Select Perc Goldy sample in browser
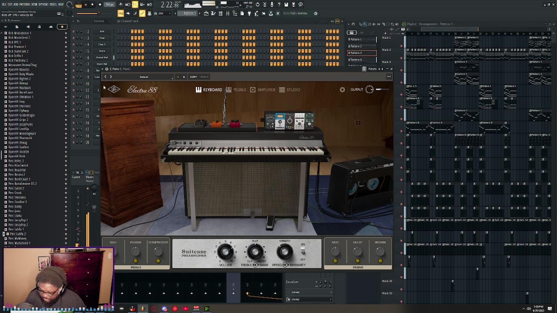 point(15,206)
